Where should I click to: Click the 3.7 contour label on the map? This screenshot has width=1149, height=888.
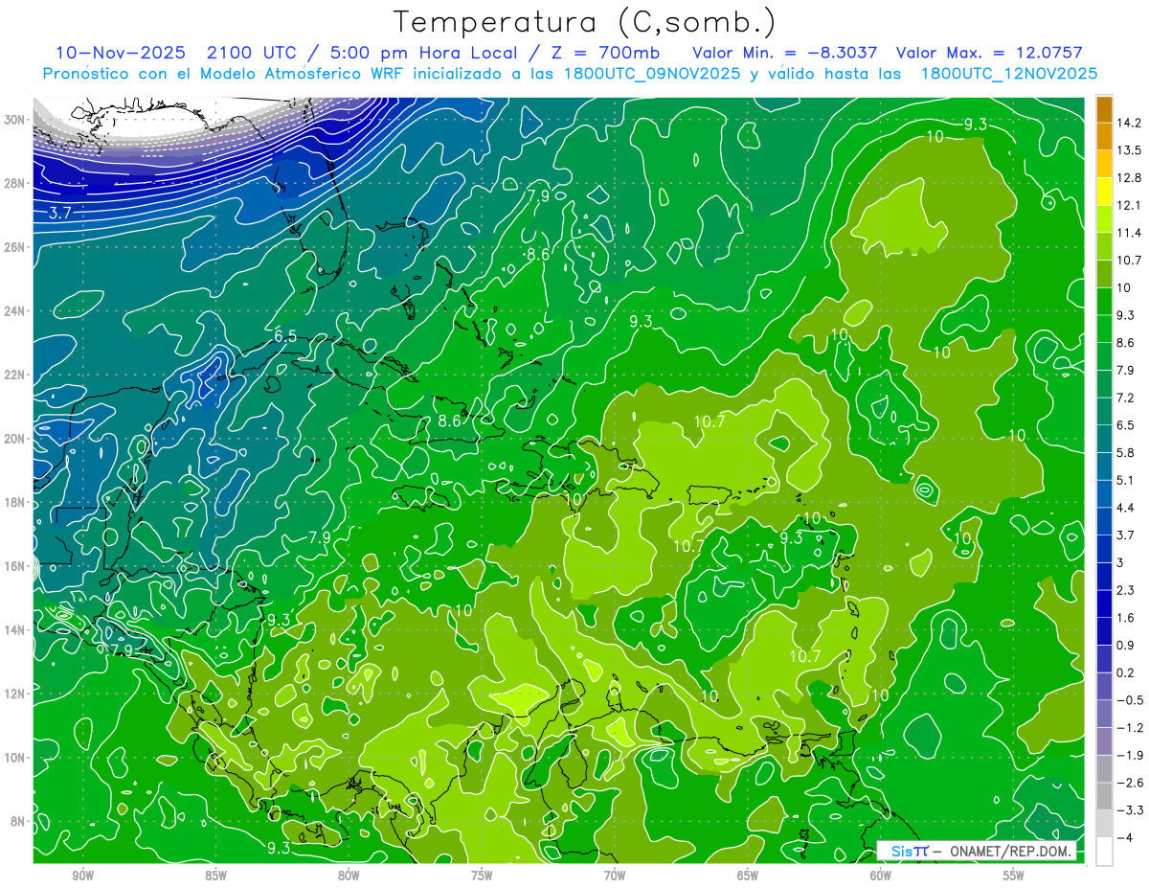click(x=59, y=213)
